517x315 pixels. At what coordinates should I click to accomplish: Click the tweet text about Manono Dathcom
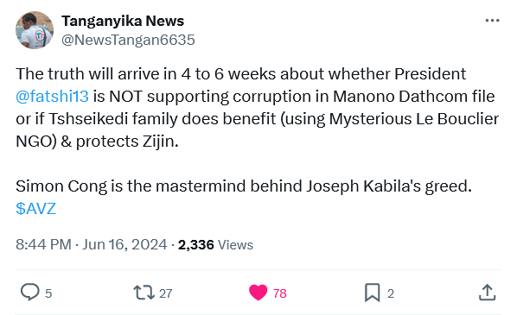click(257, 108)
